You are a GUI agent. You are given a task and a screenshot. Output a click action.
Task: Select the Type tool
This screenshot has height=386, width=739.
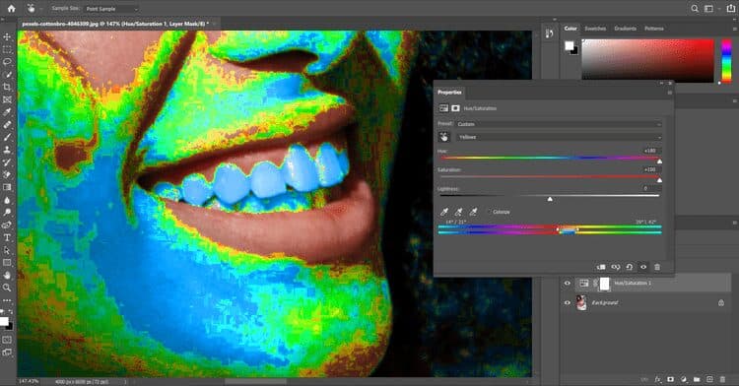(7, 237)
